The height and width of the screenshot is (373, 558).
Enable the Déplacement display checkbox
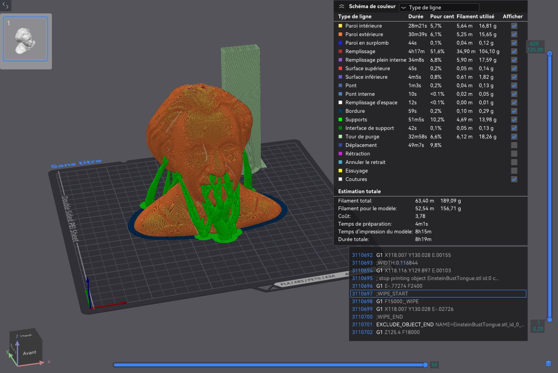coord(514,145)
